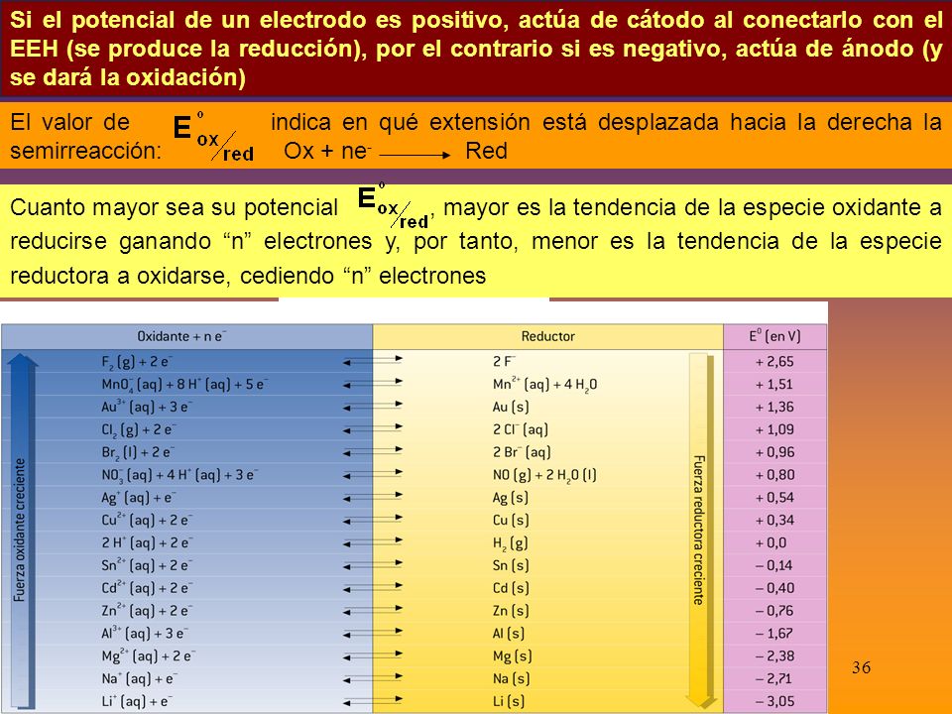Click the '2 Cl⁻ (aq)' reductor cell
The image size is (952, 714).
(x=521, y=429)
